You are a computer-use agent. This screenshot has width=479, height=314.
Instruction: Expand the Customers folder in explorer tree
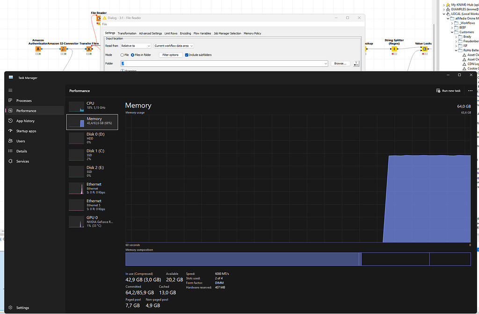(452, 32)
